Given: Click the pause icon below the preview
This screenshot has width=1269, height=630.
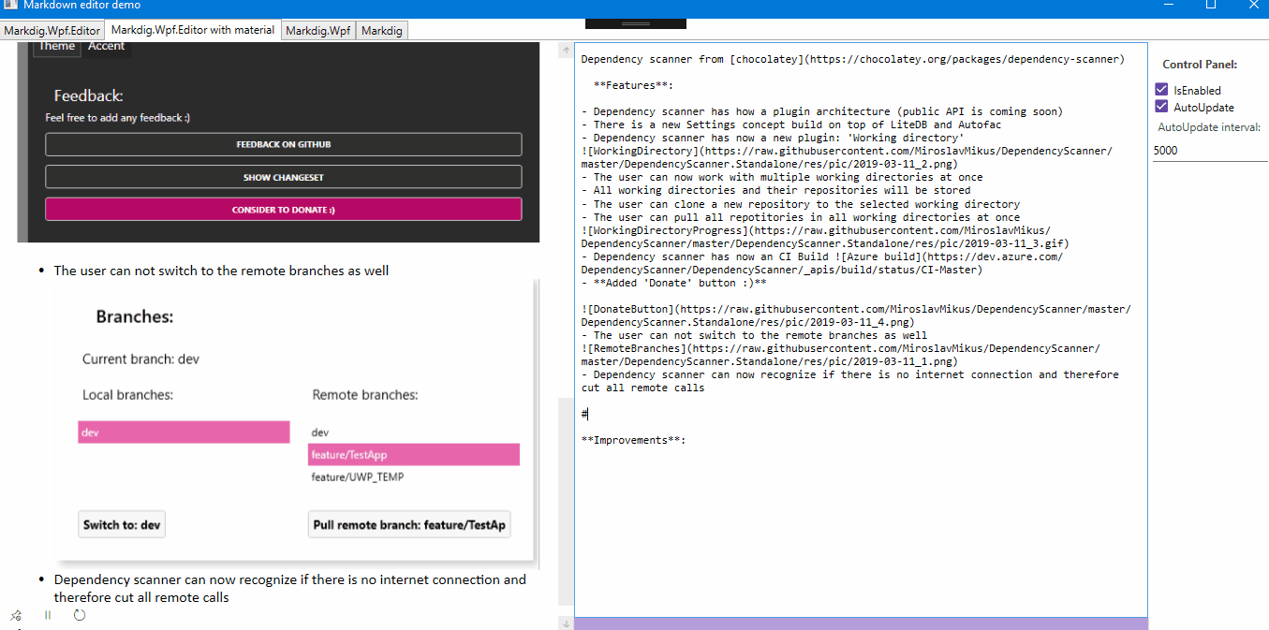Looking at the screenshot, I should pyautogui.click(x=48, y=615).
